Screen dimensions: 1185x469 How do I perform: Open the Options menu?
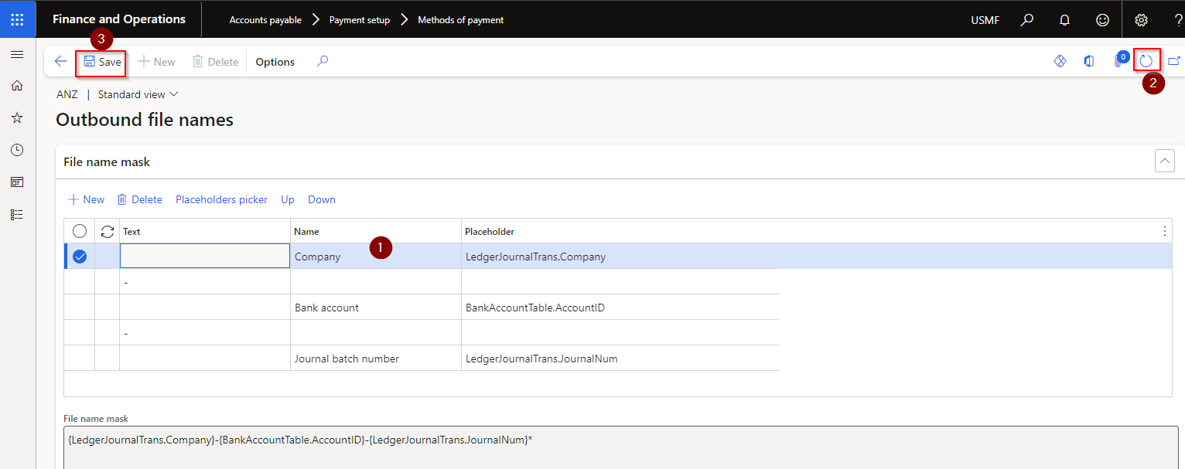pyautogui.click(x=275, y=61)
